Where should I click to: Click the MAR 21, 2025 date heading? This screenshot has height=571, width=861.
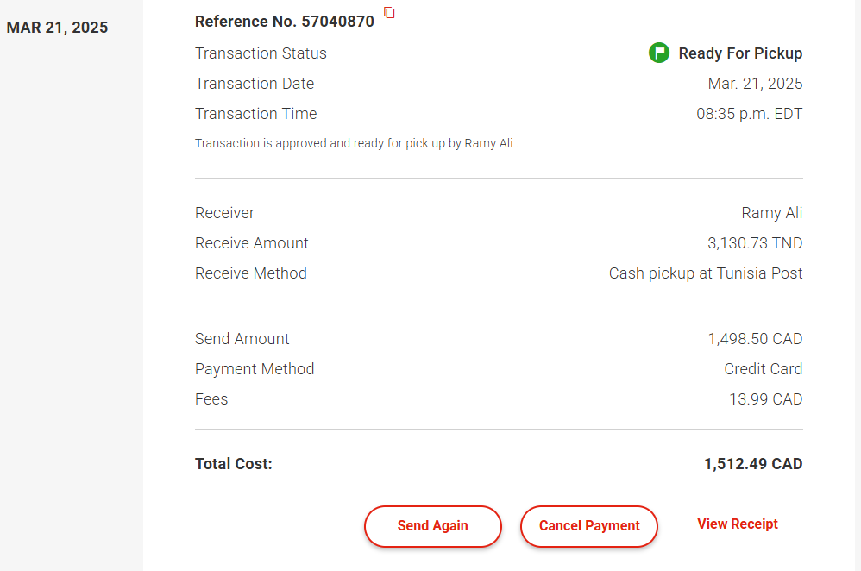[x=58, y=28]
